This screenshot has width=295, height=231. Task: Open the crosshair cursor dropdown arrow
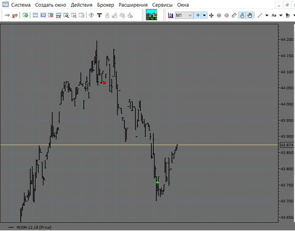coord(204,15)
